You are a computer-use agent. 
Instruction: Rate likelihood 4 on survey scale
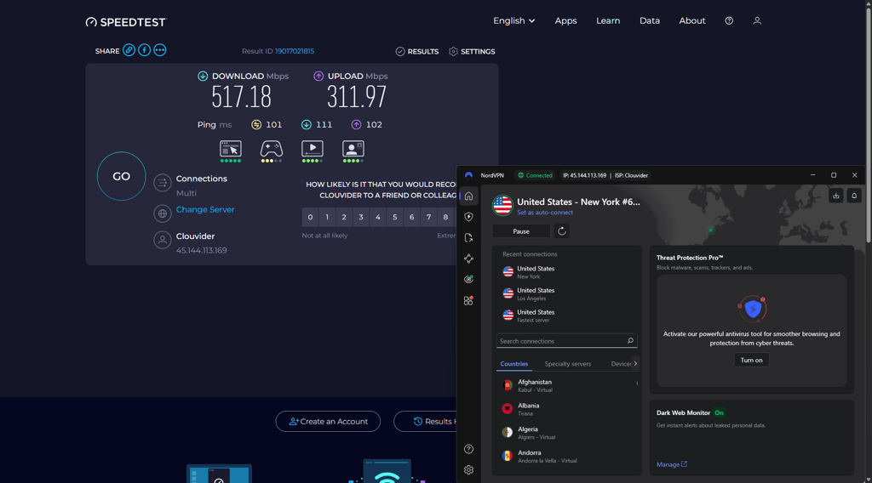tap(377, 217)
